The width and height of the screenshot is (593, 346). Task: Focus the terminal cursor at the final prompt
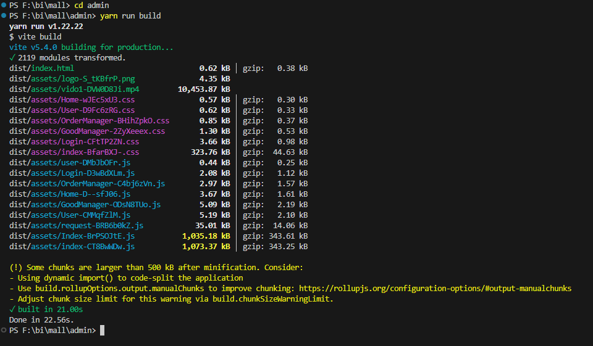point(102,331)
